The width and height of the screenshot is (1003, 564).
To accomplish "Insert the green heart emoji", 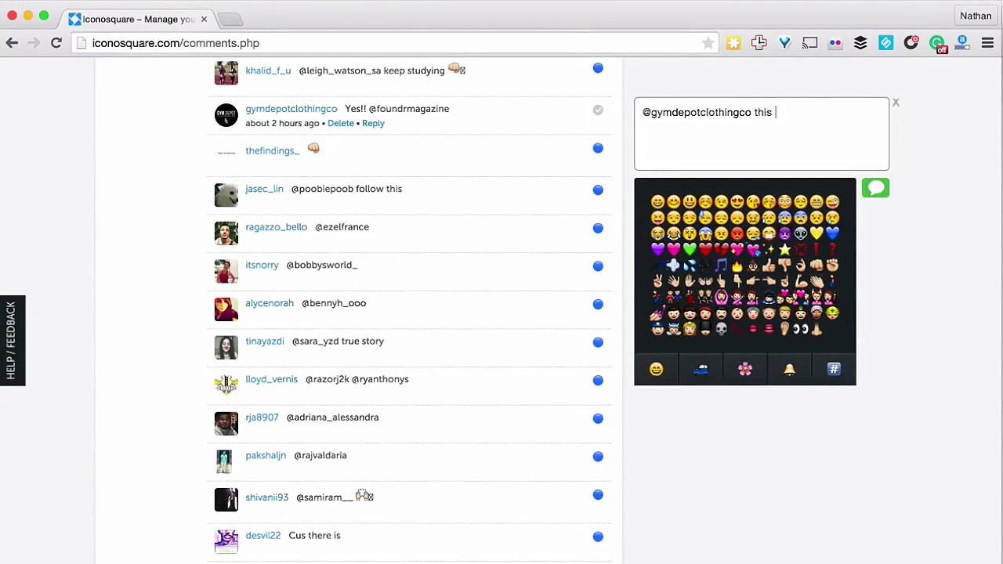I will click(x=690, y=249).
